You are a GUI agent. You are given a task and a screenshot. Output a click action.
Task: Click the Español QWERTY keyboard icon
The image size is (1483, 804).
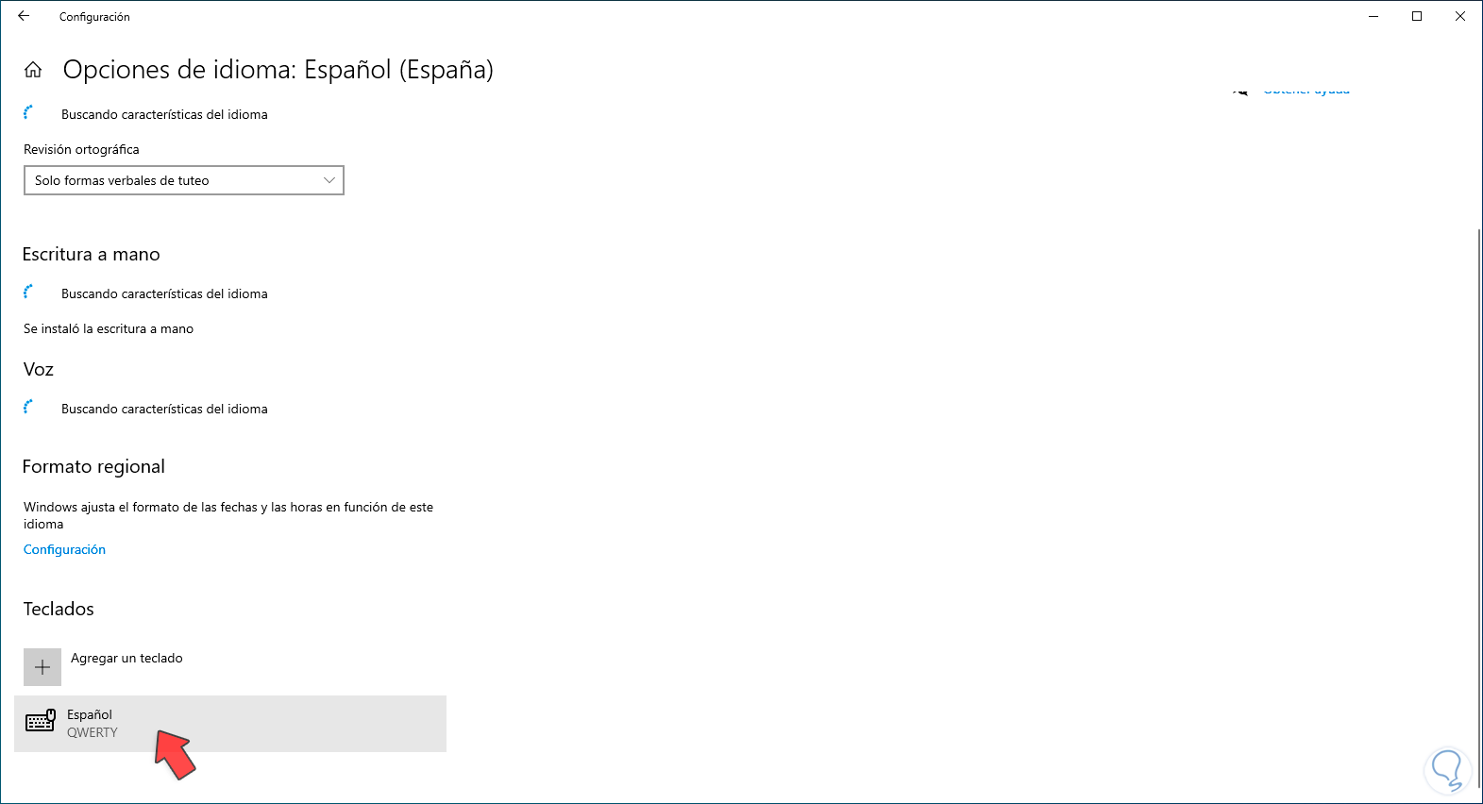pyautogui.click(x=40, y=723)
